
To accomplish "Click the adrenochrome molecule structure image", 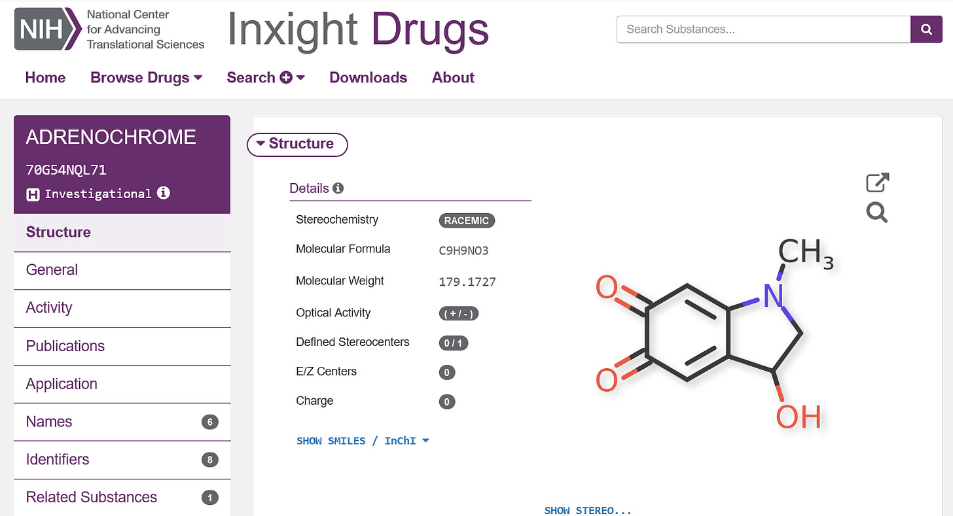I will tap(715, 334).
